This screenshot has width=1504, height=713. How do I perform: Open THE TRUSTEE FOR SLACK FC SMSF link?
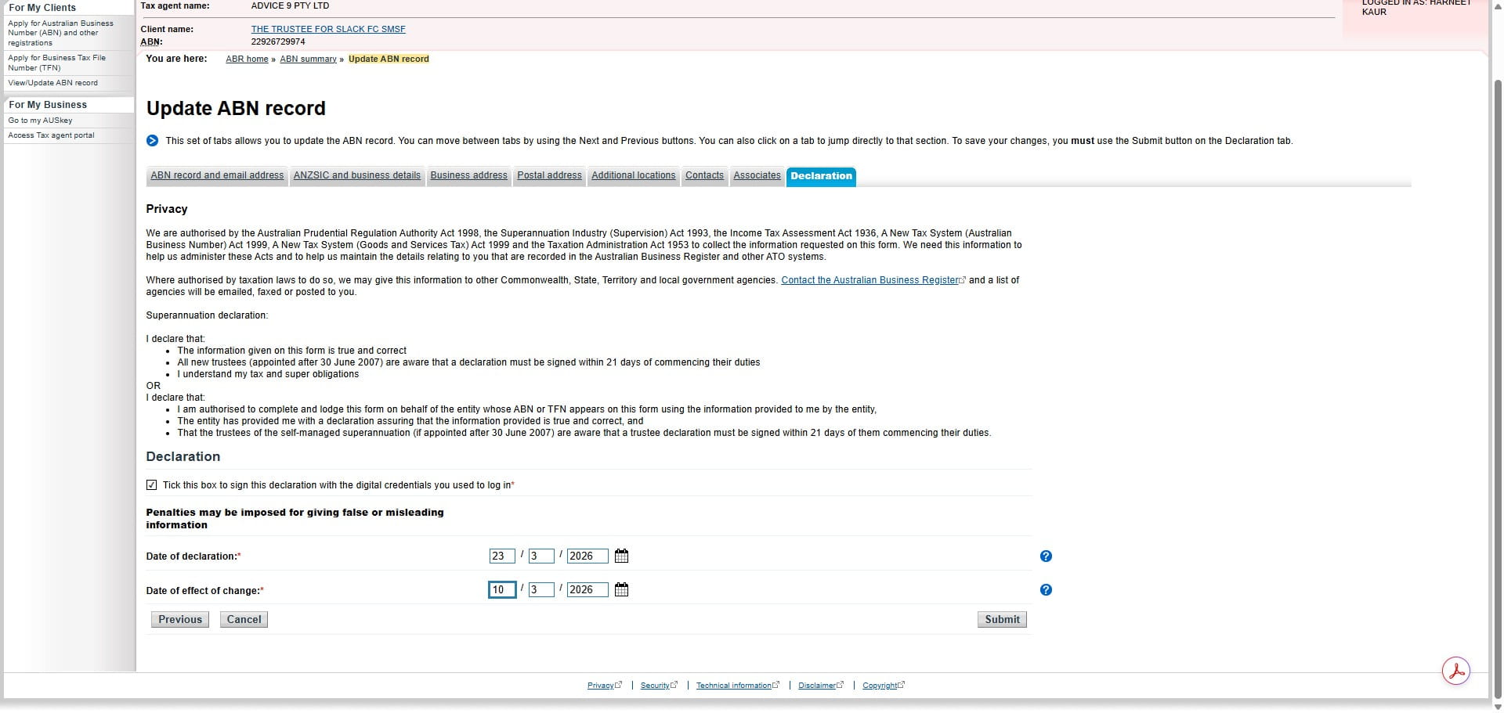pos(328,29)
